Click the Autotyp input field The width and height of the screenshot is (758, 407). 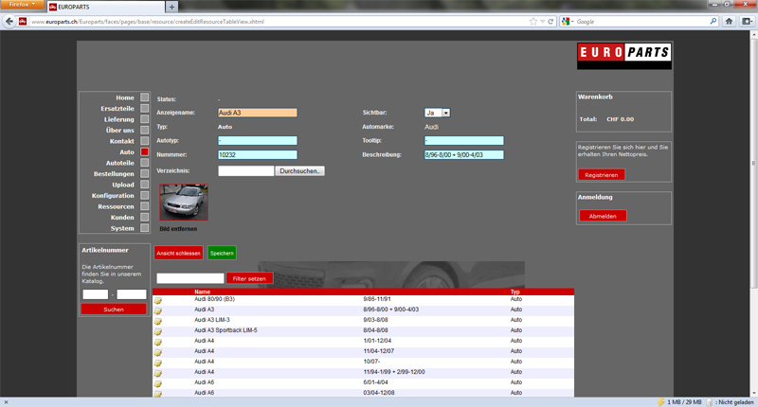click(257, 140)
